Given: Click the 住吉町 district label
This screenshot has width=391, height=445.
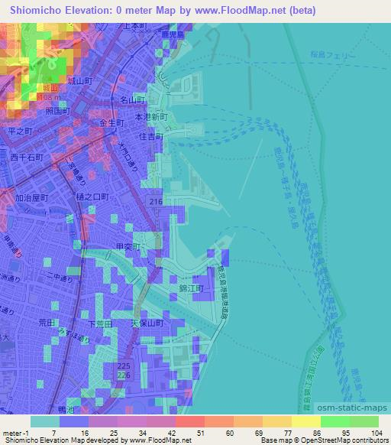Looking at the screenshot, I should tap(151, 137).
